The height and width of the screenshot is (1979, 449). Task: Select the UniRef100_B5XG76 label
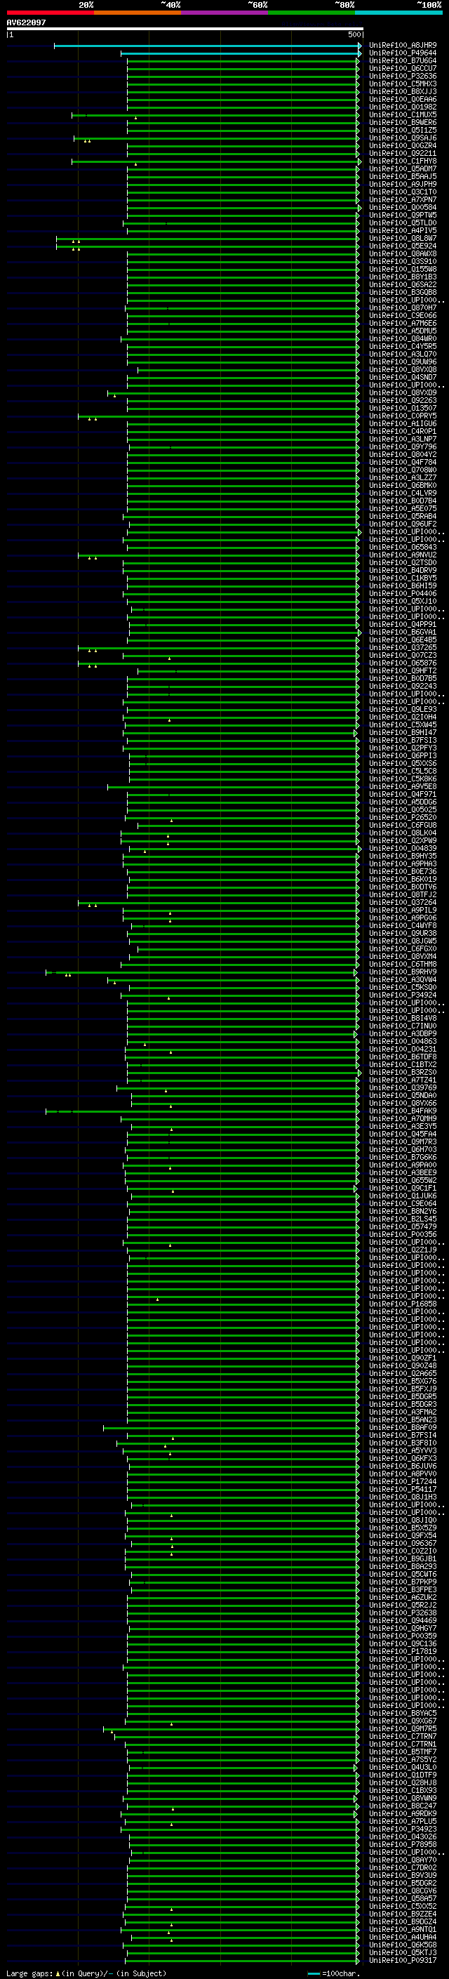click(403, 1382)
